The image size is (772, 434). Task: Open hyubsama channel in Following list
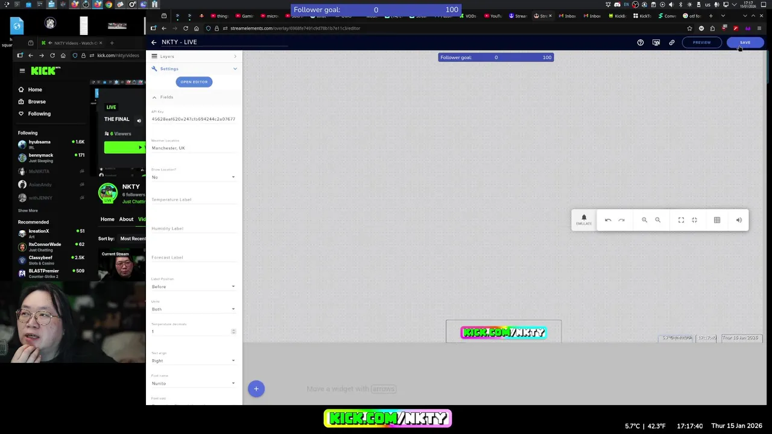(x=51, y=144)
